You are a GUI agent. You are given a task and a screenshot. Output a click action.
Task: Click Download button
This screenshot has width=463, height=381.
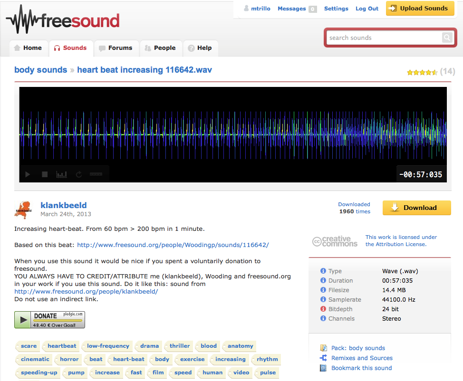tap(416, 208)
